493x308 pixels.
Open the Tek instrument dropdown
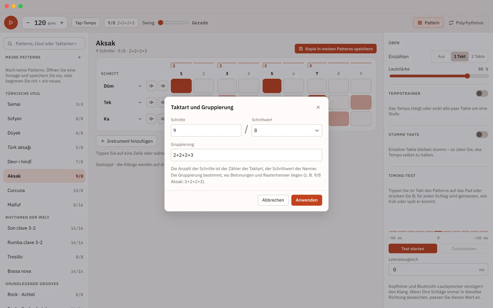[122, 102]
